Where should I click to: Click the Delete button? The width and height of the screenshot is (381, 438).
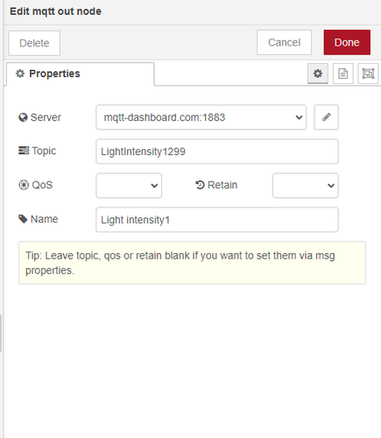pyautogui.click(x=34, y=43)
